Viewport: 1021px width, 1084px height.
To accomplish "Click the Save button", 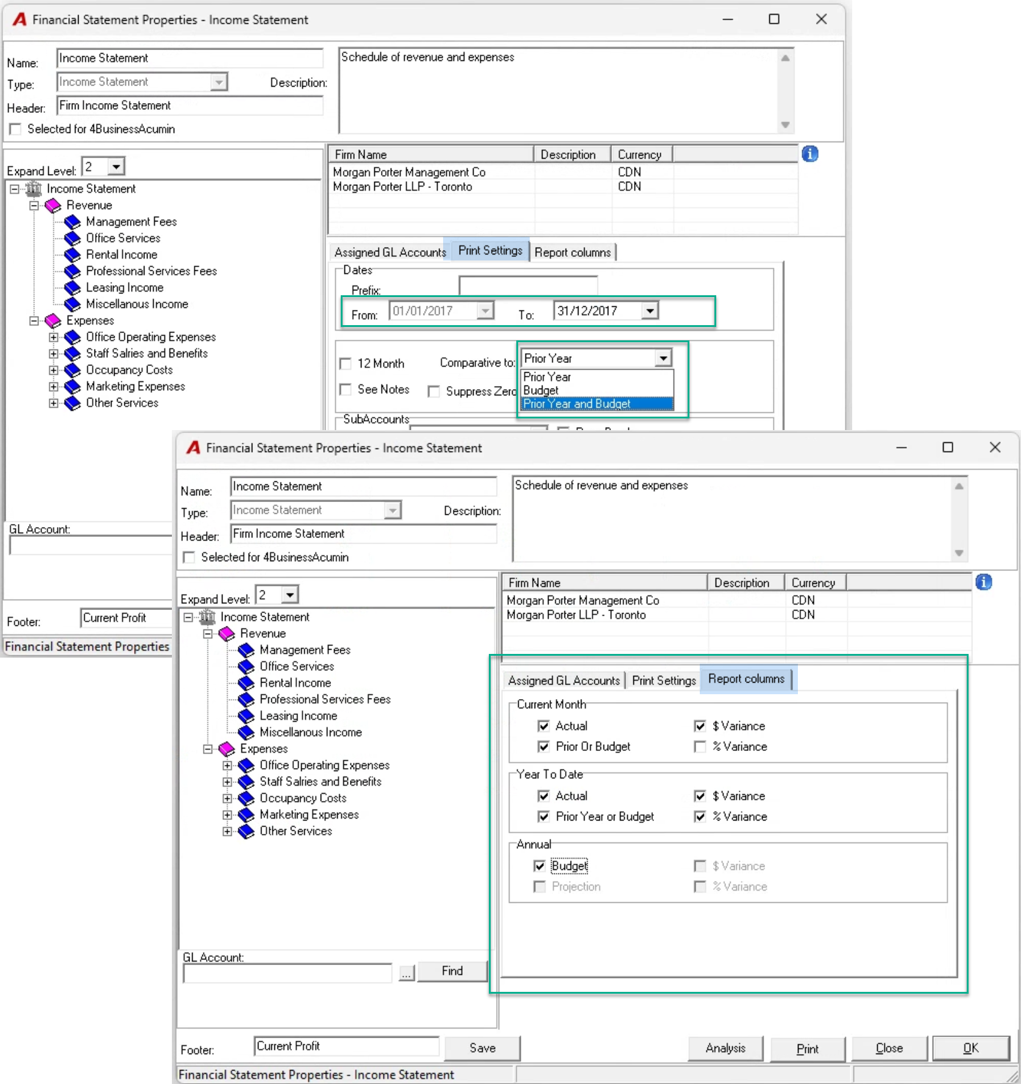I will [x=482, y=1048].
